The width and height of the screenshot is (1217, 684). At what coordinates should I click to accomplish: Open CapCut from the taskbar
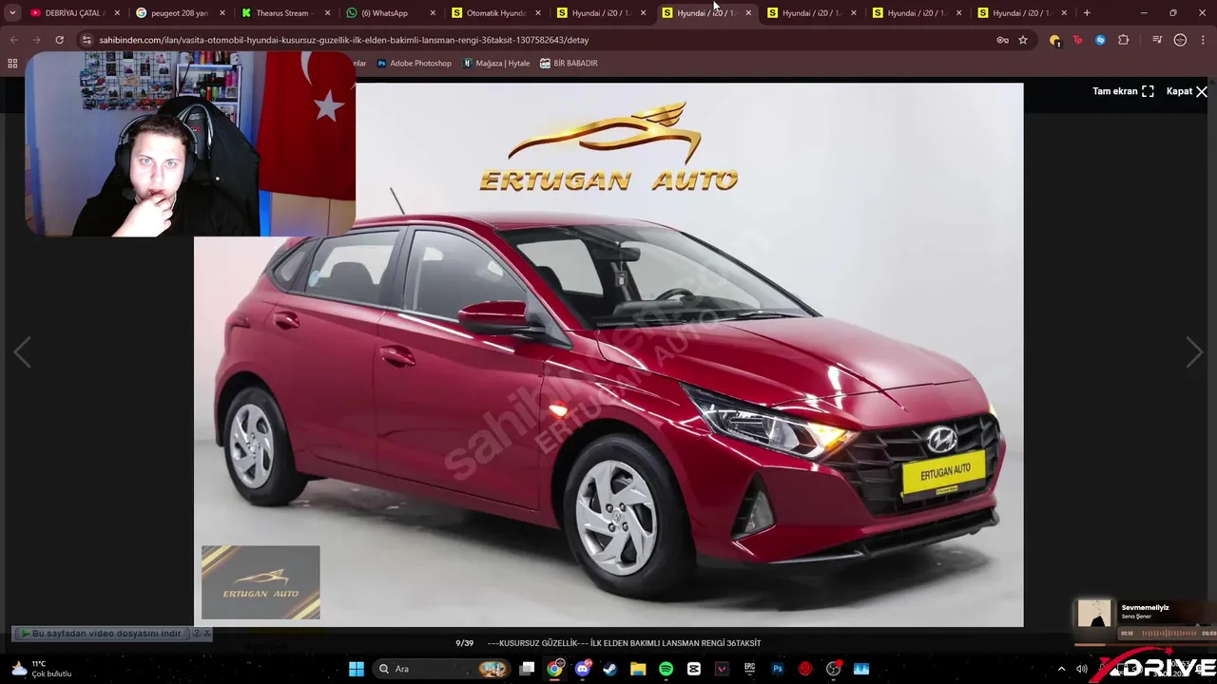(693, 669)
